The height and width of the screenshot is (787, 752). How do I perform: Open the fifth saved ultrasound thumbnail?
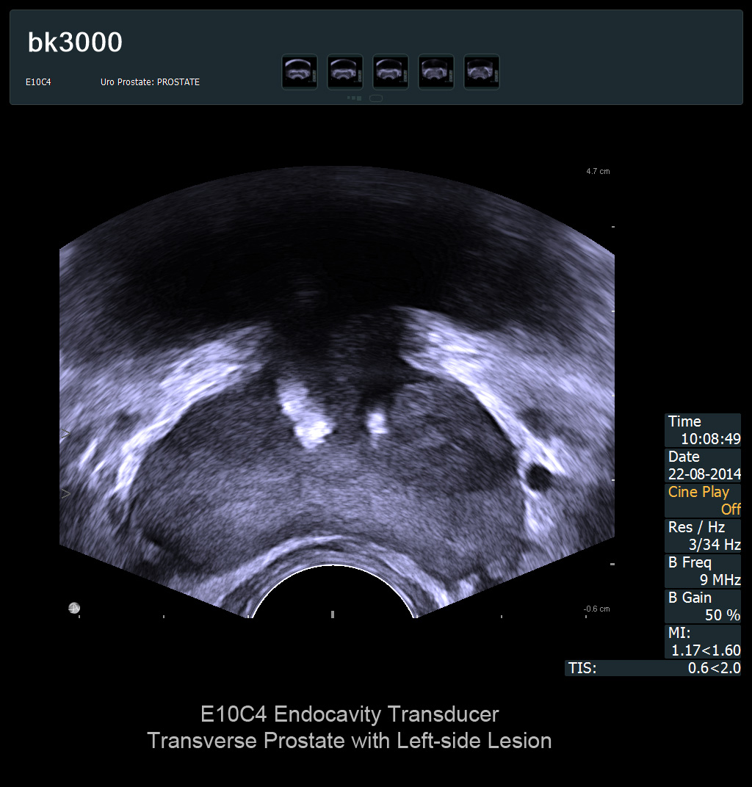click(482, 72)
